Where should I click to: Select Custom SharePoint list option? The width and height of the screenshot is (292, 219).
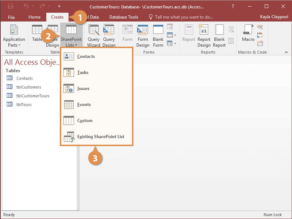point(97,121)
